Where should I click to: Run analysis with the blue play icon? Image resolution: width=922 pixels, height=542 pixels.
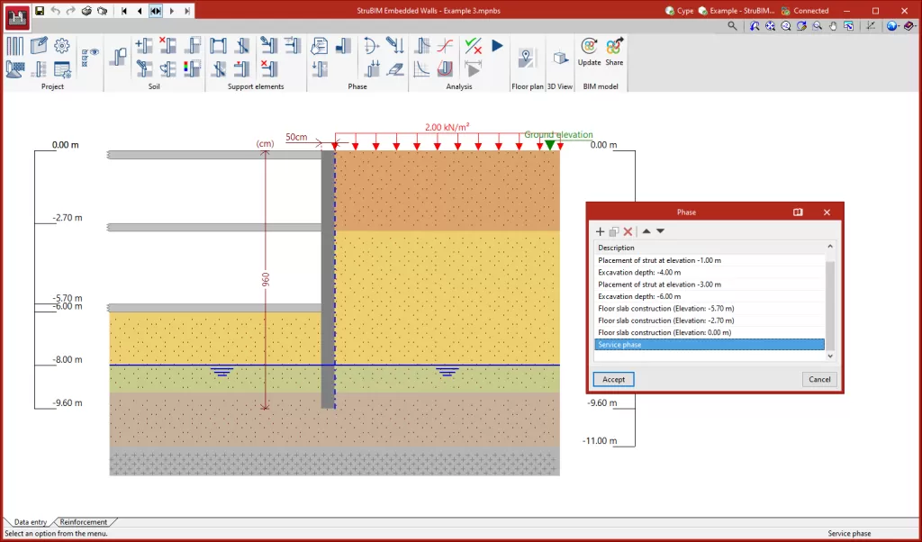pyautogui.click(x=497, y=45)
